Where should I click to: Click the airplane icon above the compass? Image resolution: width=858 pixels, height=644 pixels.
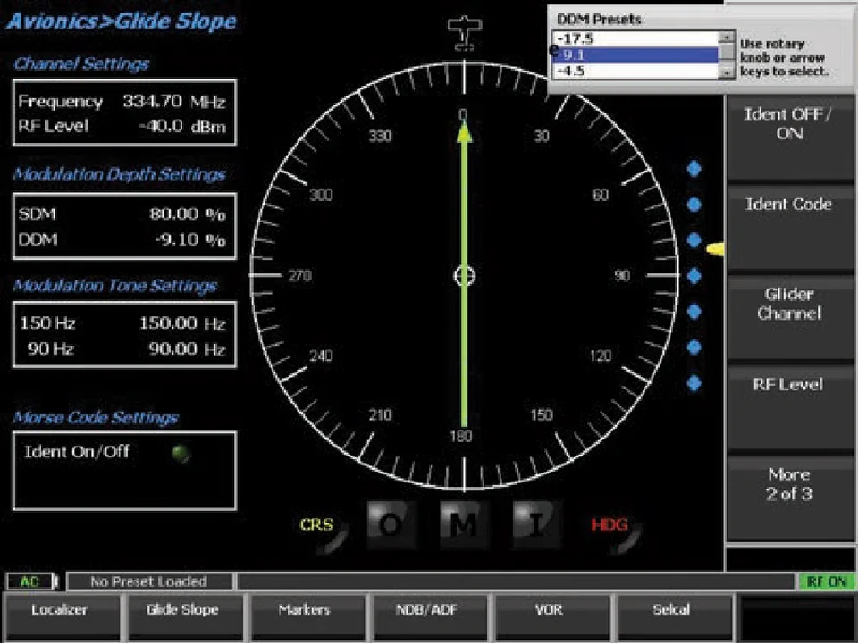464,33
